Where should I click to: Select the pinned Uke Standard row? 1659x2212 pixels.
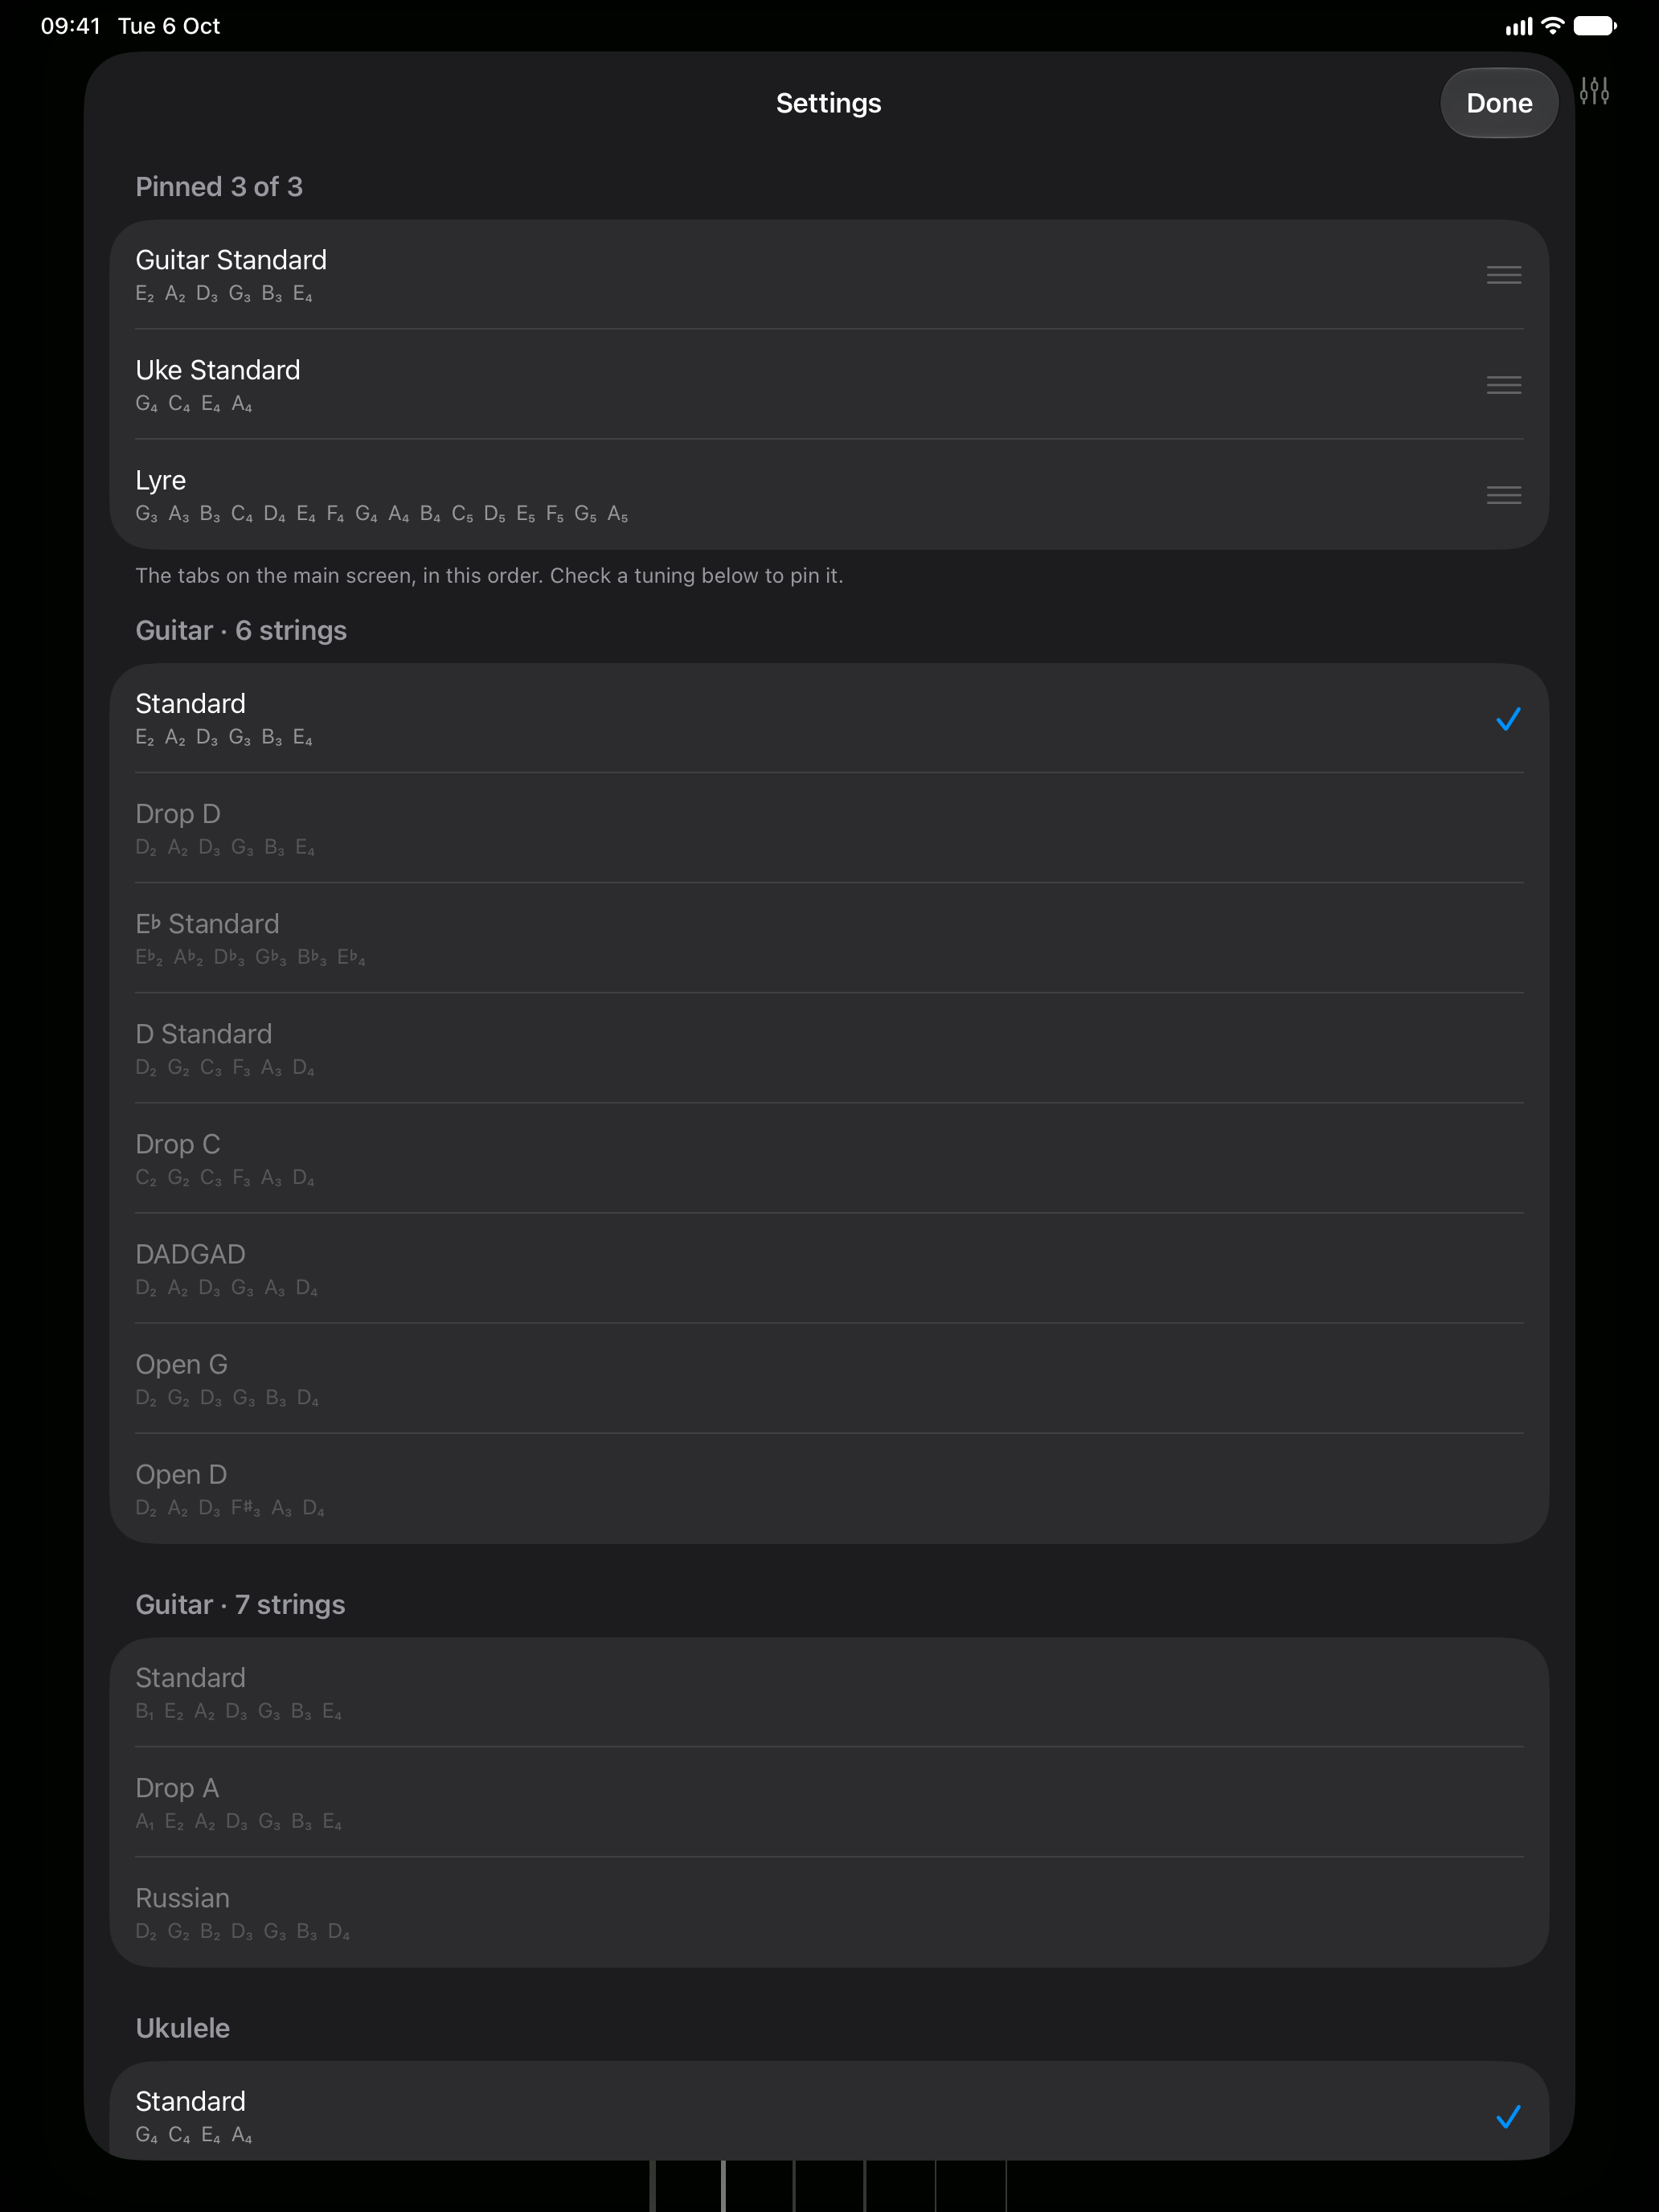pyautogui.click(x=829, y=385)
